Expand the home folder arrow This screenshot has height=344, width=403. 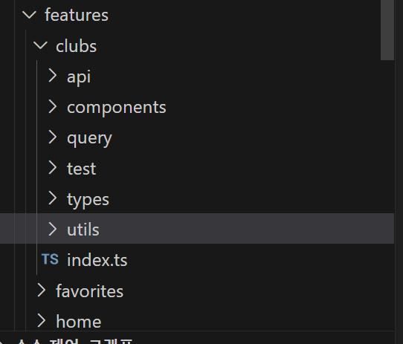tap(42, 321)
